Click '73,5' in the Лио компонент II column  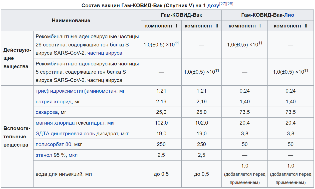point(290,112)
